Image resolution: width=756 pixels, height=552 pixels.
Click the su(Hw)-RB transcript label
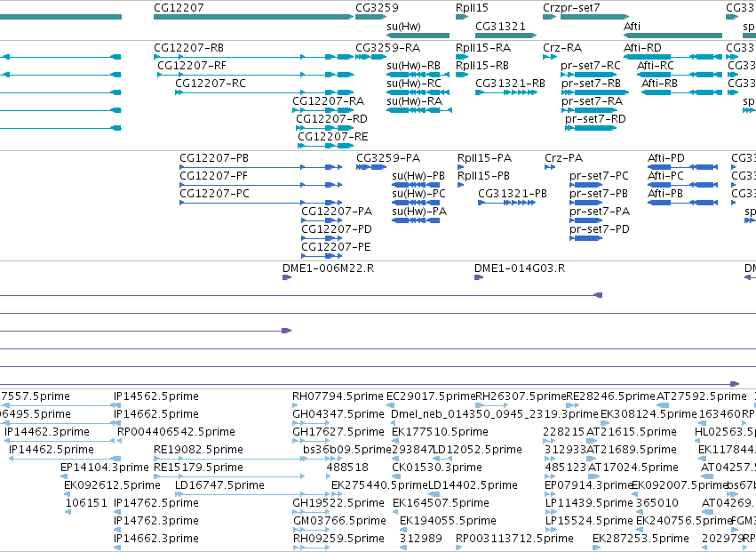414,66
